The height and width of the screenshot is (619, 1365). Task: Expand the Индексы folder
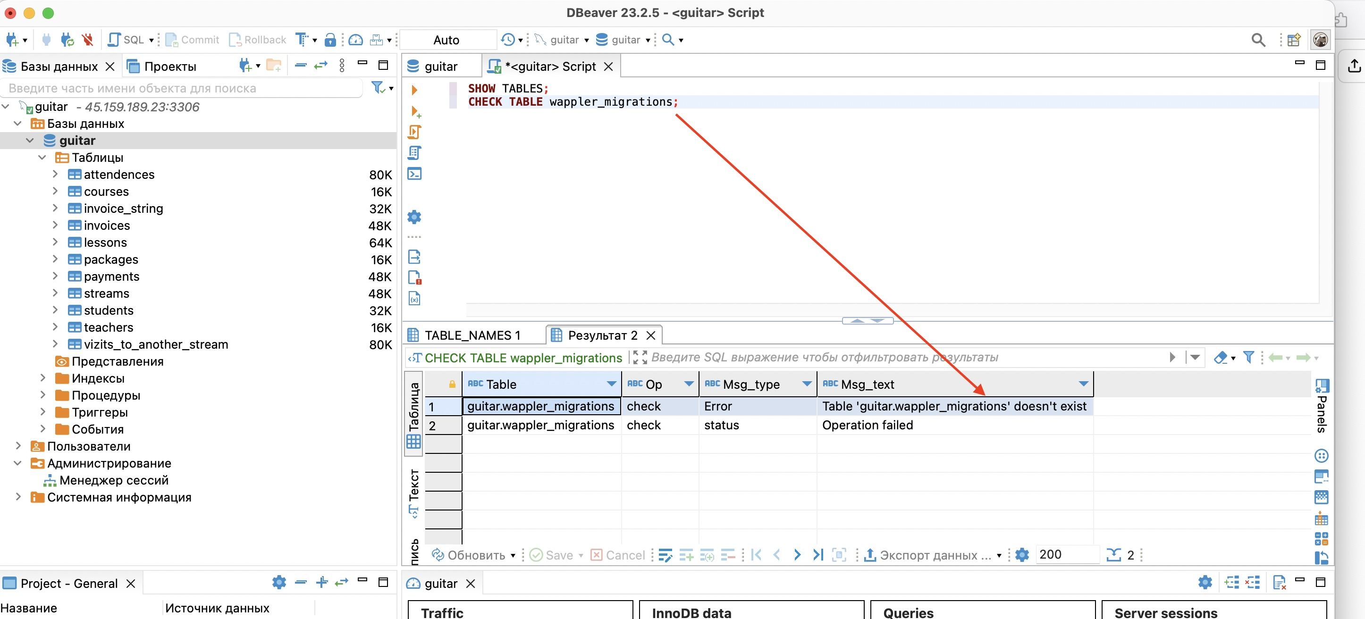tap(43, 378)
